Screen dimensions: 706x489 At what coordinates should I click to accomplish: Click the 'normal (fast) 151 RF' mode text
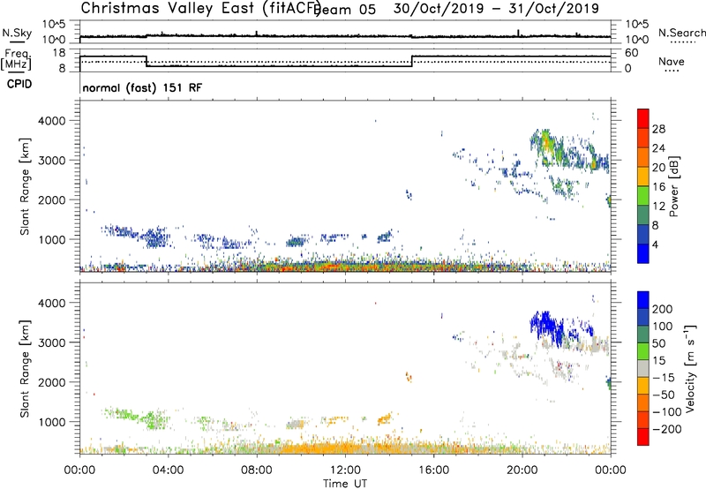pos(142,88)
